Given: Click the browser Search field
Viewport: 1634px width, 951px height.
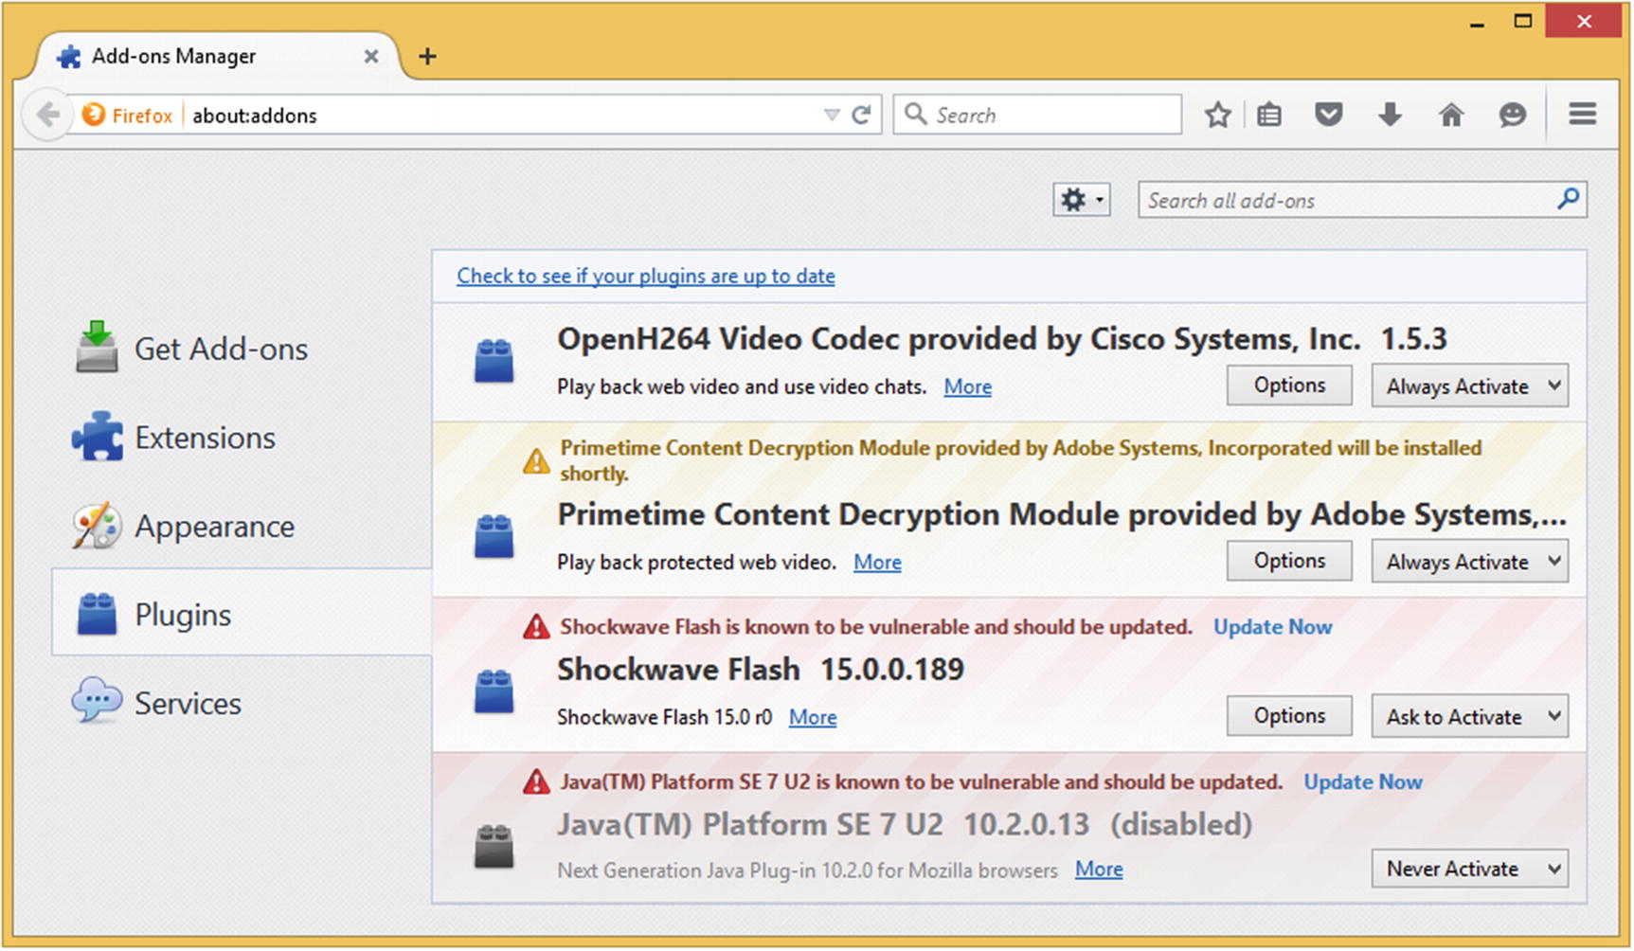Looking at the screenshot, I should (x=1037, y=115).
